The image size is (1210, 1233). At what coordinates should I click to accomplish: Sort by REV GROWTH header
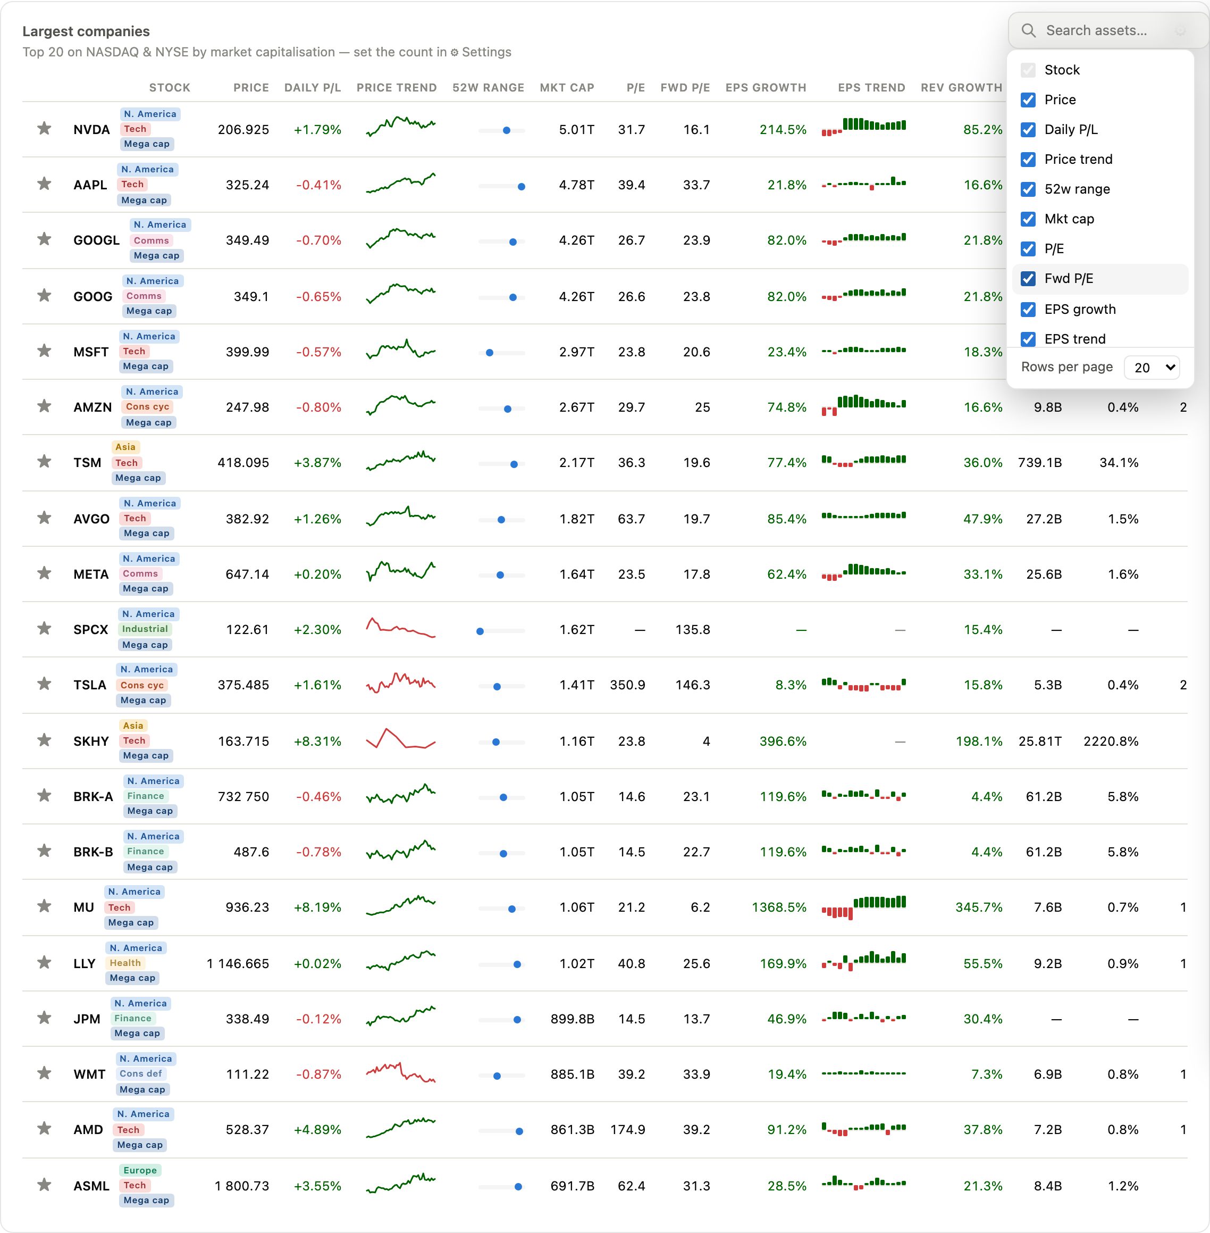962,88
